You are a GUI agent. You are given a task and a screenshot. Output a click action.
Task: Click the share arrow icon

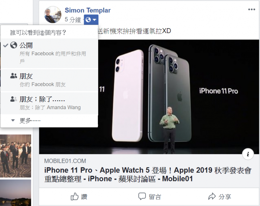212,196
